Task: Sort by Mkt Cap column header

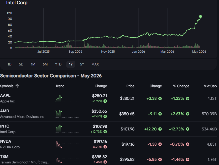Action: (x=210, y=86)
